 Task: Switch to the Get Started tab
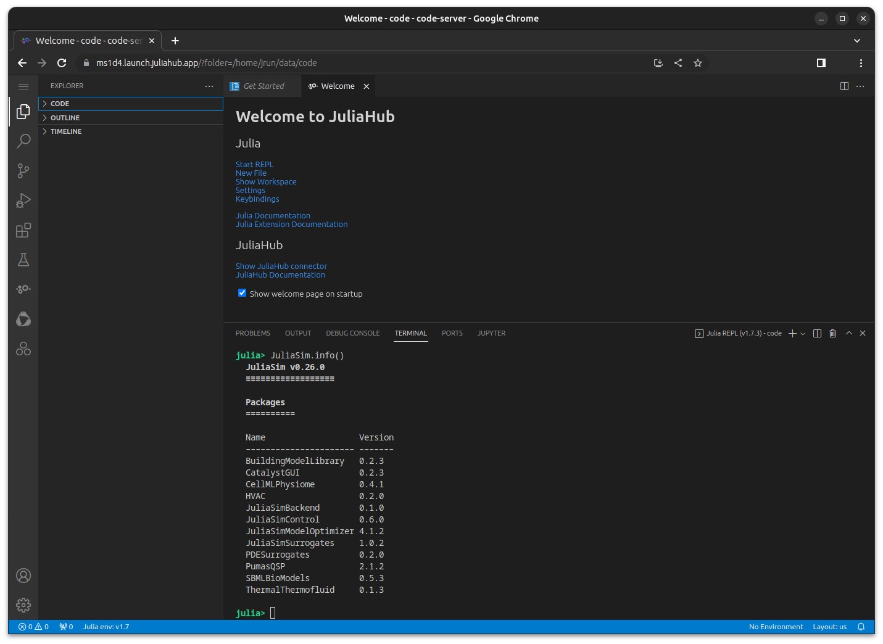pos(263,86)
